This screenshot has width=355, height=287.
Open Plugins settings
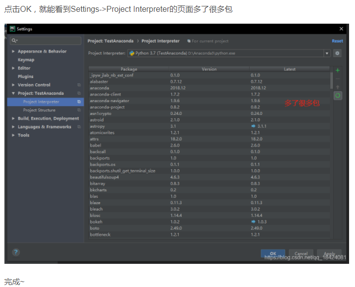click(26, 76)
